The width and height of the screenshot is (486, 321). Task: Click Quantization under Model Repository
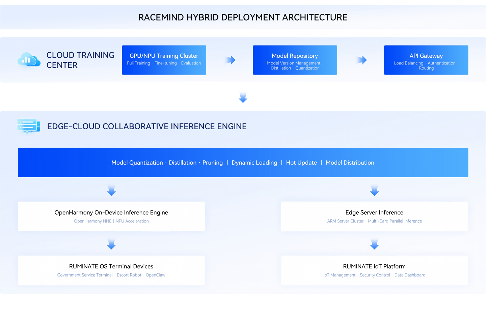pyautogui.click(x=307, y=68)
